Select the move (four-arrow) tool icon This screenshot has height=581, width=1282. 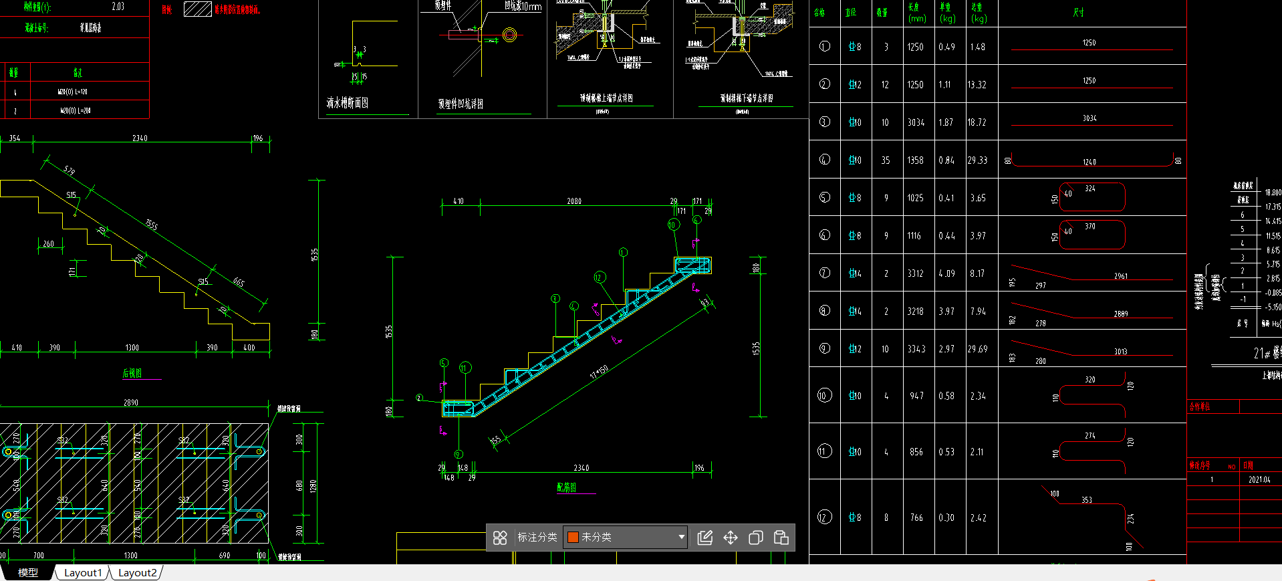[731, 538]
